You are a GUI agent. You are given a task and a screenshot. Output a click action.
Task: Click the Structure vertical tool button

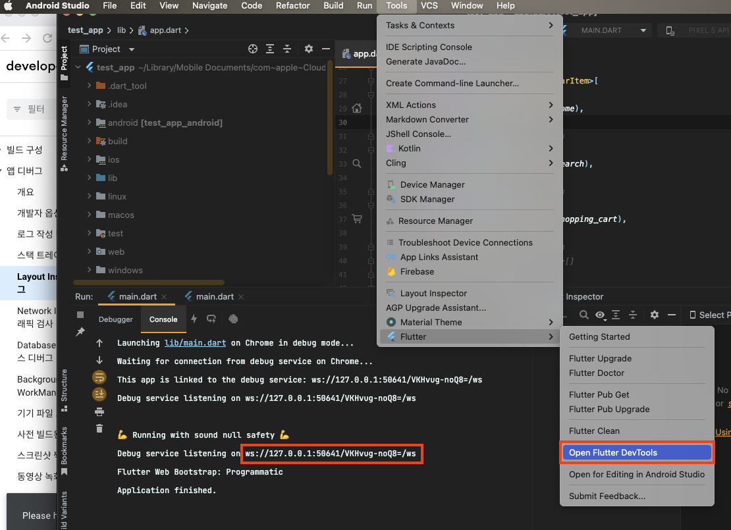65,390
